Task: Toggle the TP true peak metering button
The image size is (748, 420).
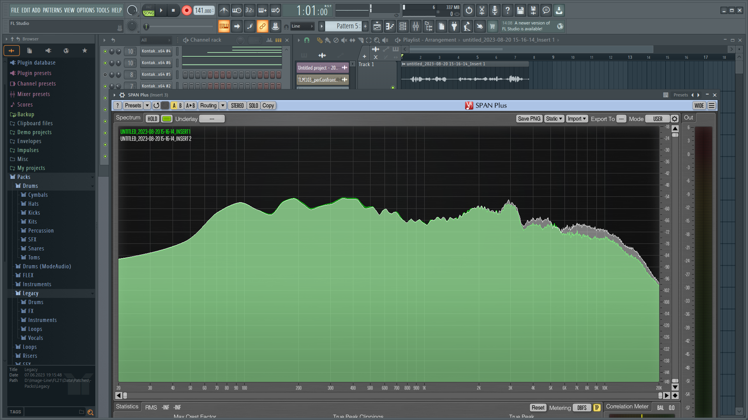Action: point(596,408)
